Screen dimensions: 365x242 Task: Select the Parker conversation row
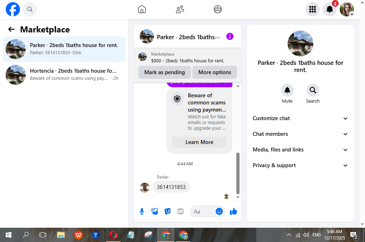pos(64,49)
